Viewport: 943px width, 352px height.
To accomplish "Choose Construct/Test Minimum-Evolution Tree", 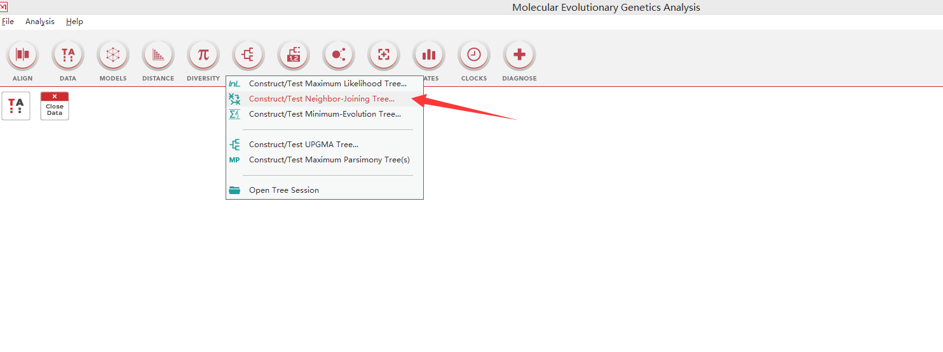I will point(325,114).
